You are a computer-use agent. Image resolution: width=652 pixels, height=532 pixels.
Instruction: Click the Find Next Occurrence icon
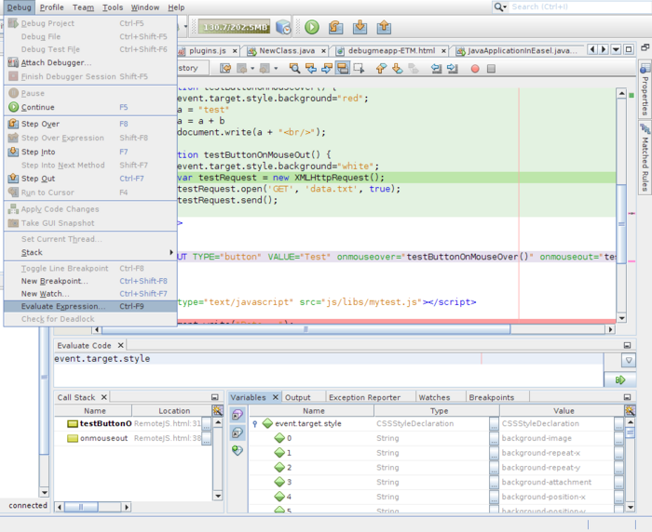[x=327, y=69]
